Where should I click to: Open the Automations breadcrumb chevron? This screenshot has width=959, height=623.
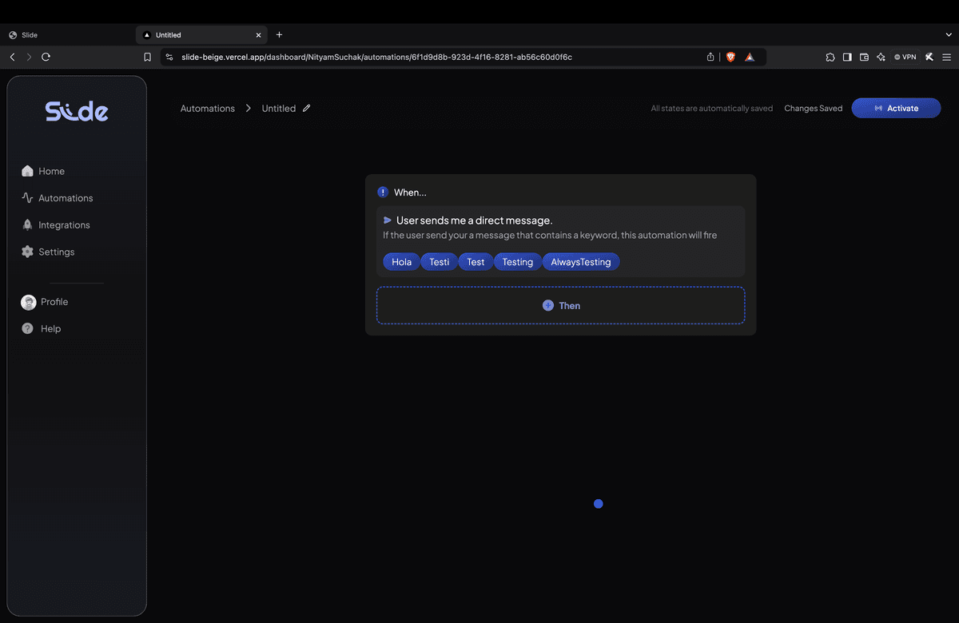[x=248, y=108]
